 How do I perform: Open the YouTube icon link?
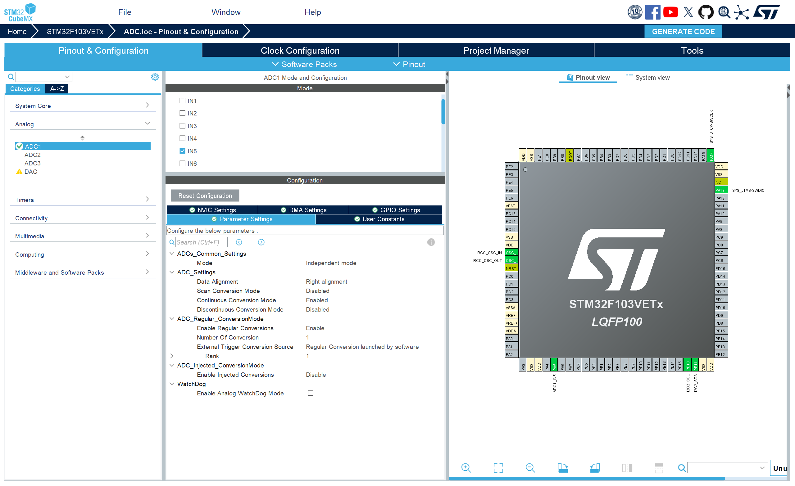tap(670, 12)
